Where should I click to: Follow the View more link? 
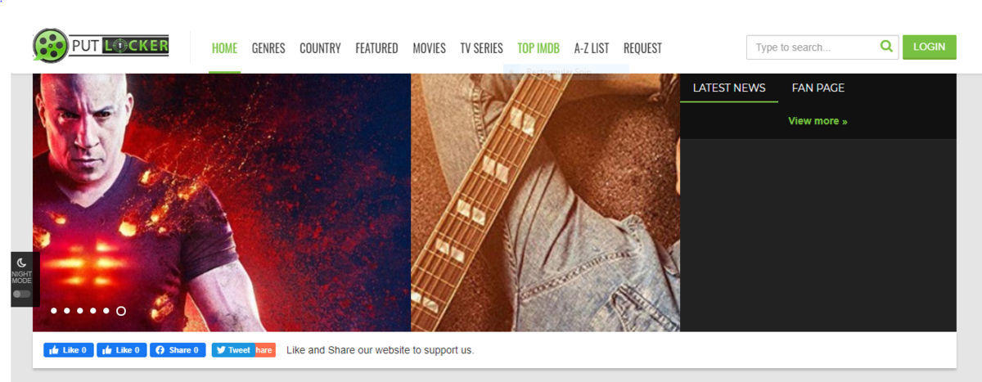[x=818, y=121]
